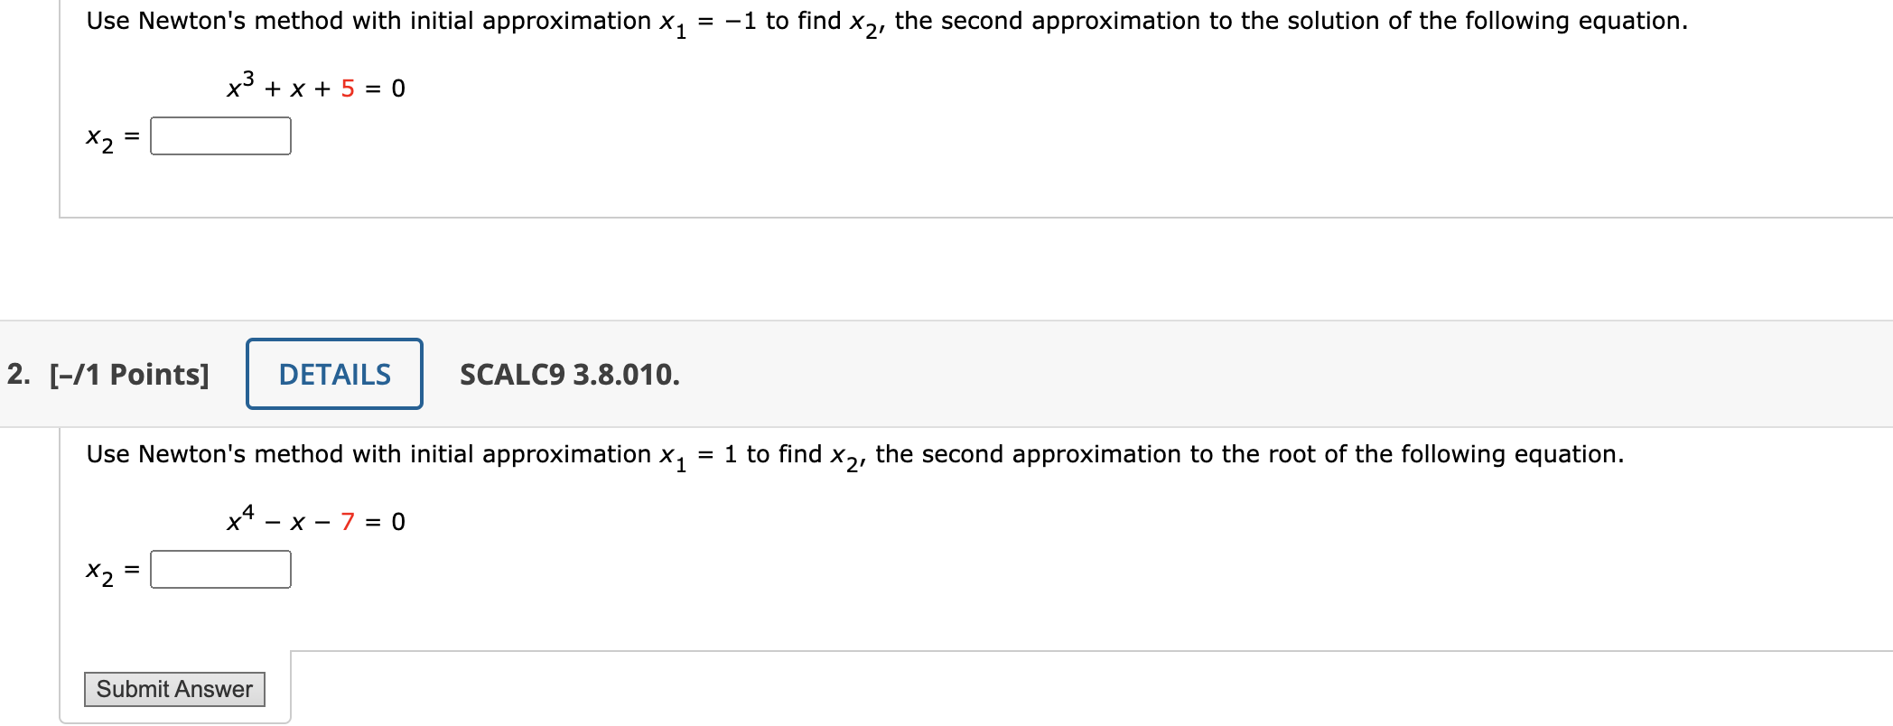Select the red 5 in the first equation
This screenshot has height=726, width=1893.
point(348,88)
